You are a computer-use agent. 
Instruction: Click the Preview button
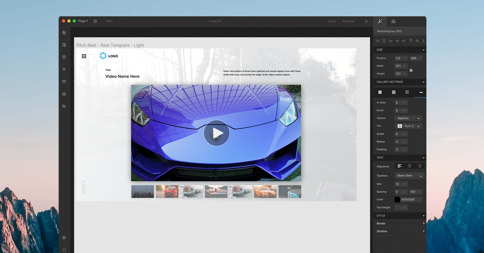pyautogui.click(x=348, y=21)
